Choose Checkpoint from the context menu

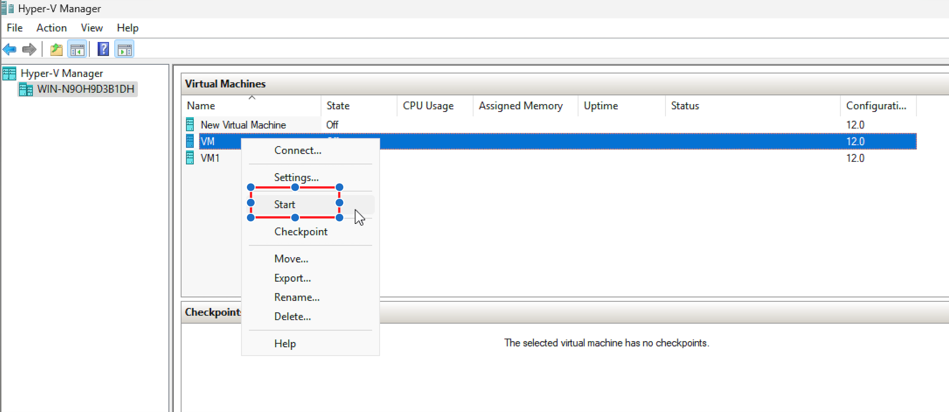click(x=311, y=232)
